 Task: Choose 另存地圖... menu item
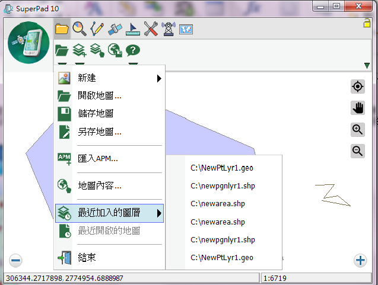click(109, 132)
